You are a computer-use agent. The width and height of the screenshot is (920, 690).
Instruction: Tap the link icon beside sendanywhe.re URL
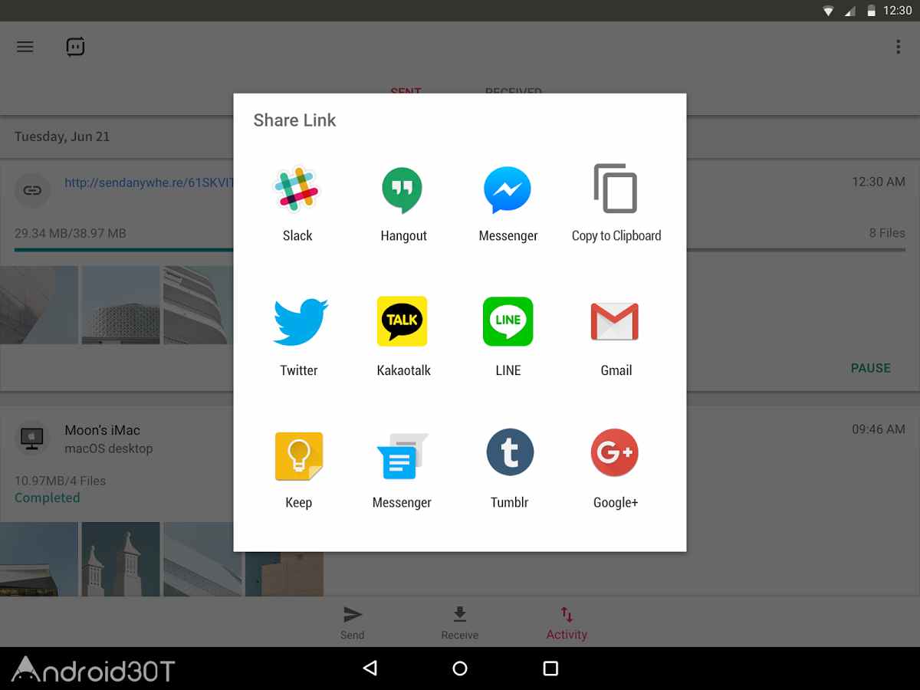32,191
